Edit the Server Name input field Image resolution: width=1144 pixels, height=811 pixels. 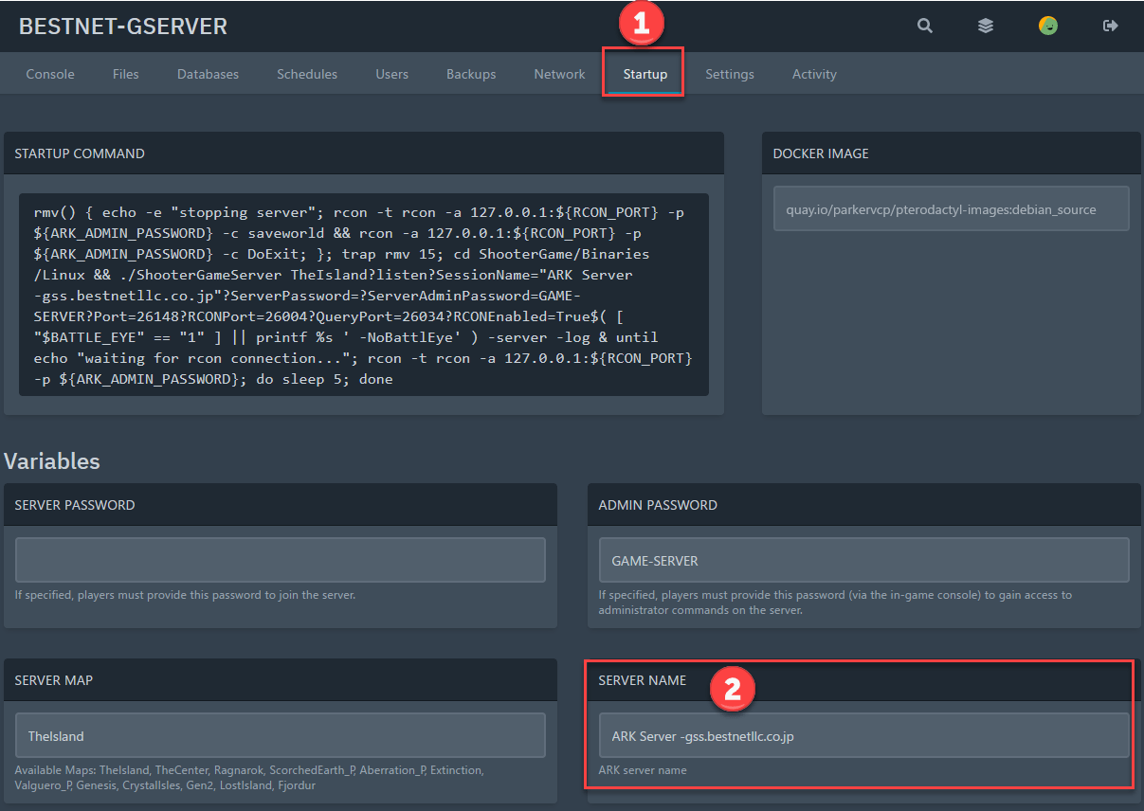(x=863, y=735)
